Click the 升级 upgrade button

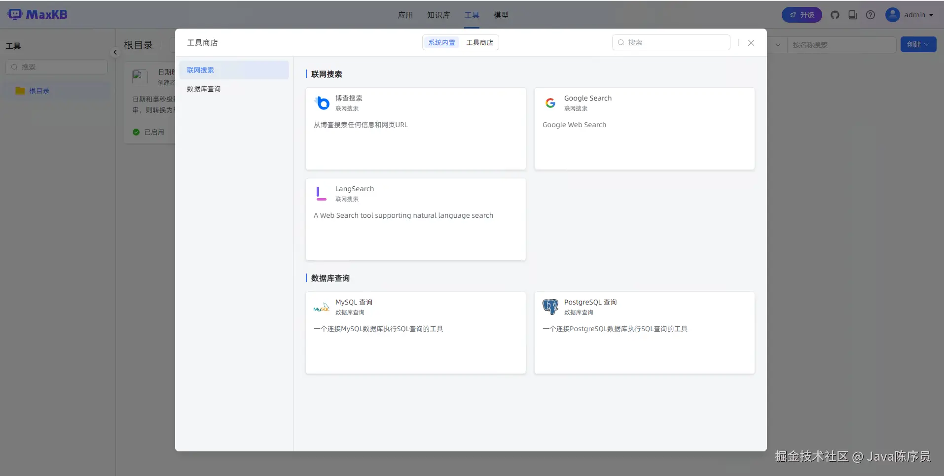click(802, 15)
